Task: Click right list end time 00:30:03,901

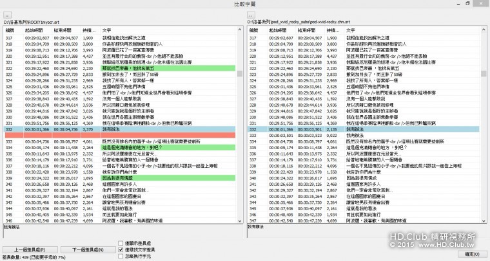Action: pyautogui.click(x=310, y=129)
